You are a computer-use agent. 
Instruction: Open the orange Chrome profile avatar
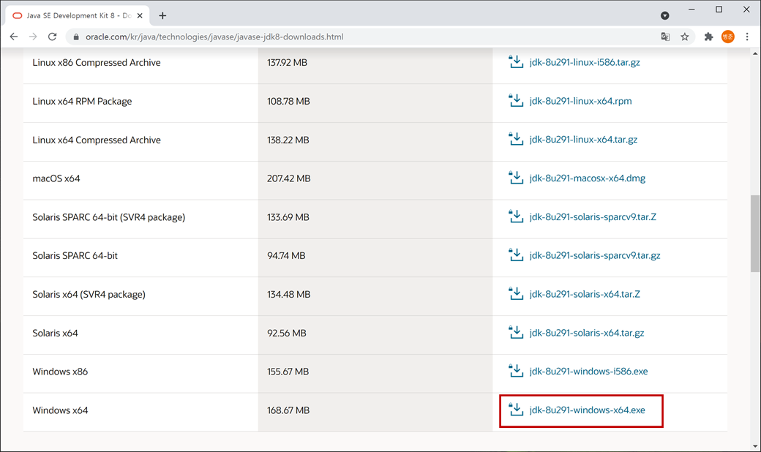(x=727, y=37)
